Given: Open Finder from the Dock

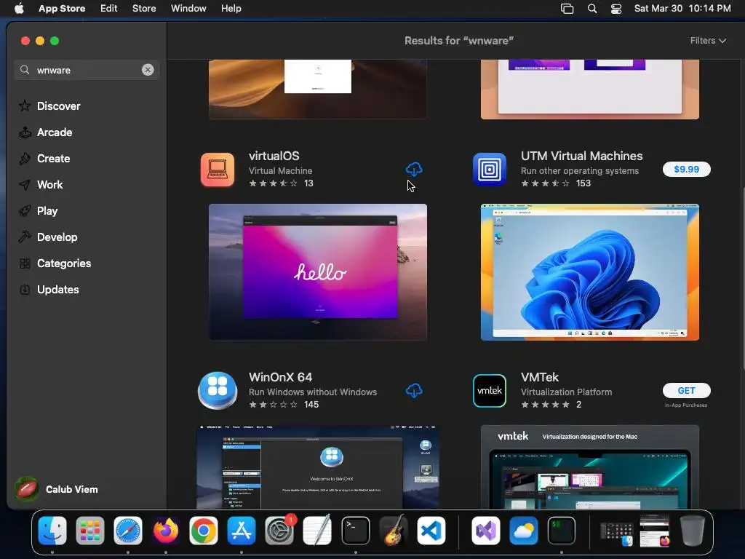Looking at the screenshot, I should click(52, 531).
